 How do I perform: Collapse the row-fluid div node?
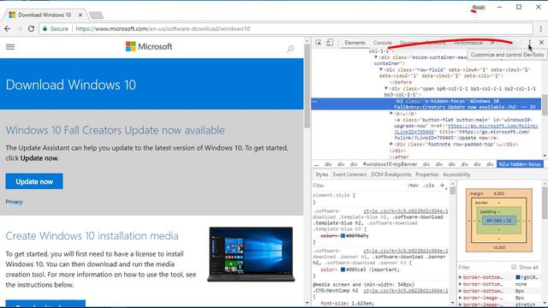381,70
